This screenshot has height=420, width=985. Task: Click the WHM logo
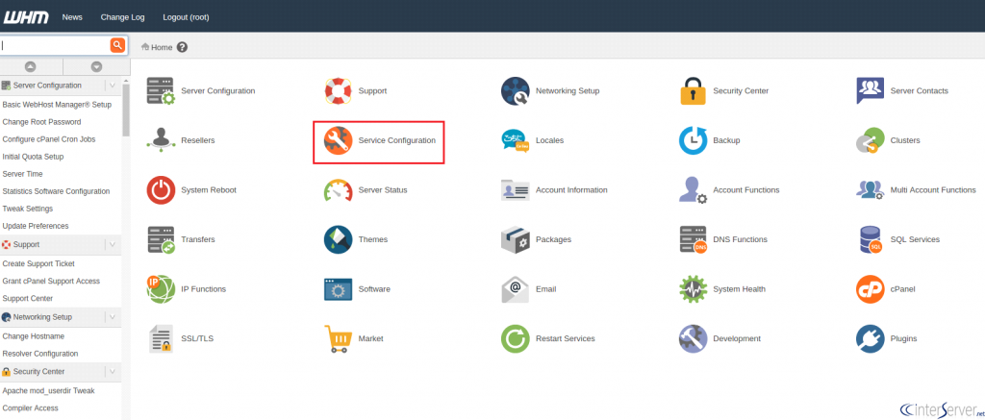tap(26, 17)
